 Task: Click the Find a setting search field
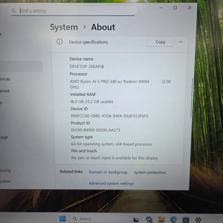pos(73,11)
